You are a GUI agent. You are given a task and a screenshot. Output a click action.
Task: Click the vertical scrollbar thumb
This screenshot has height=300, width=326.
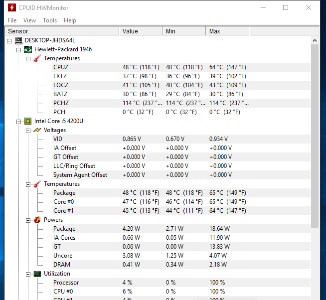(x=315, y=136)
